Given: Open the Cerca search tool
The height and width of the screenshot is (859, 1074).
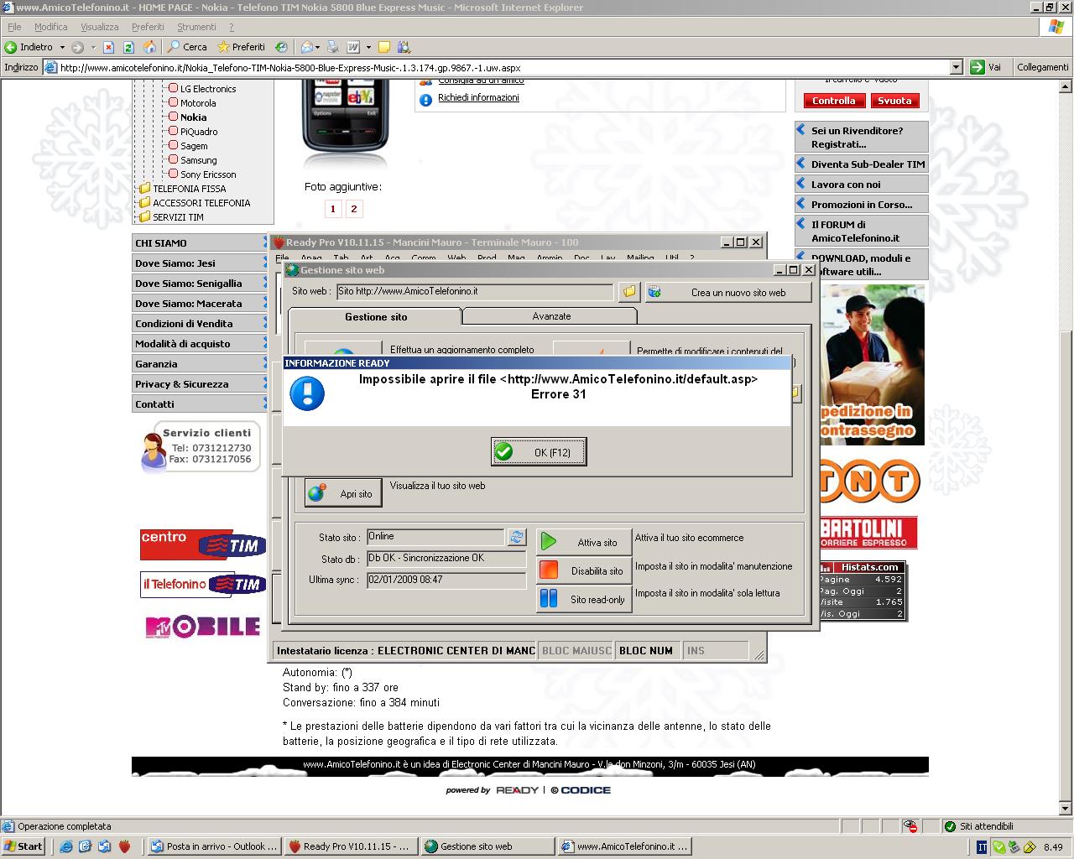Looking at the screenshot, I should 187,47.
